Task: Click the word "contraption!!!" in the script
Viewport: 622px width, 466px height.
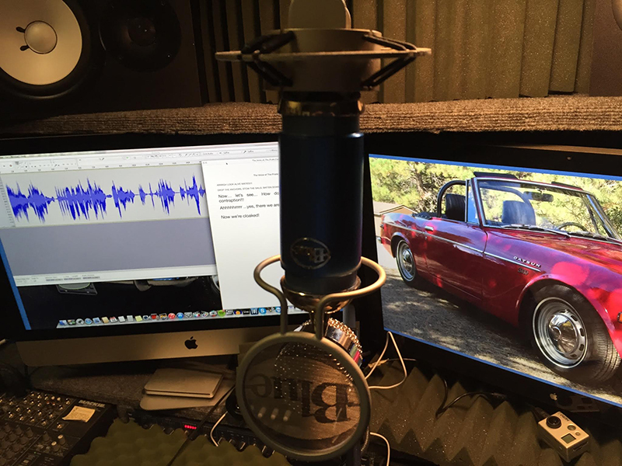Action: pyautogui.click(x=232, y=200)
